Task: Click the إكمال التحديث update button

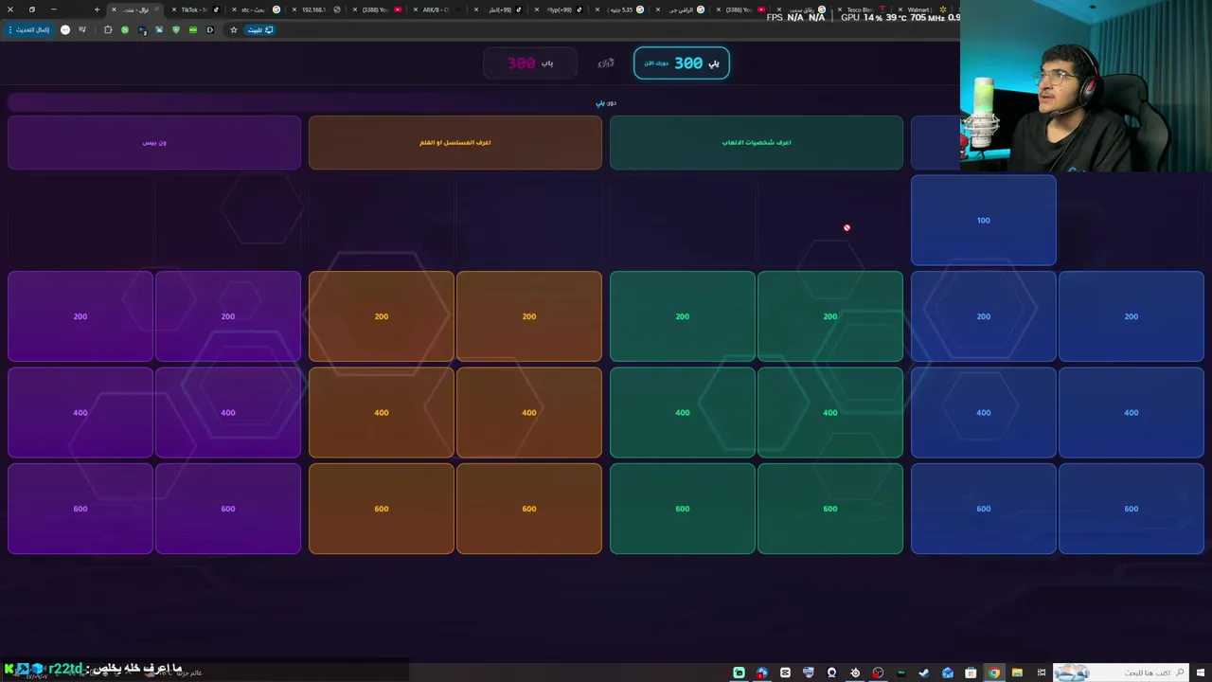Action: coord(30,29)
